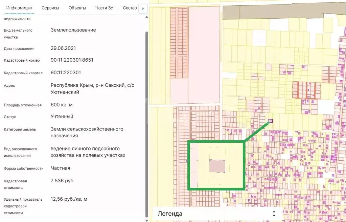Open the Информация tab
The width and height of the screenshot is (346, 222).
19,8
